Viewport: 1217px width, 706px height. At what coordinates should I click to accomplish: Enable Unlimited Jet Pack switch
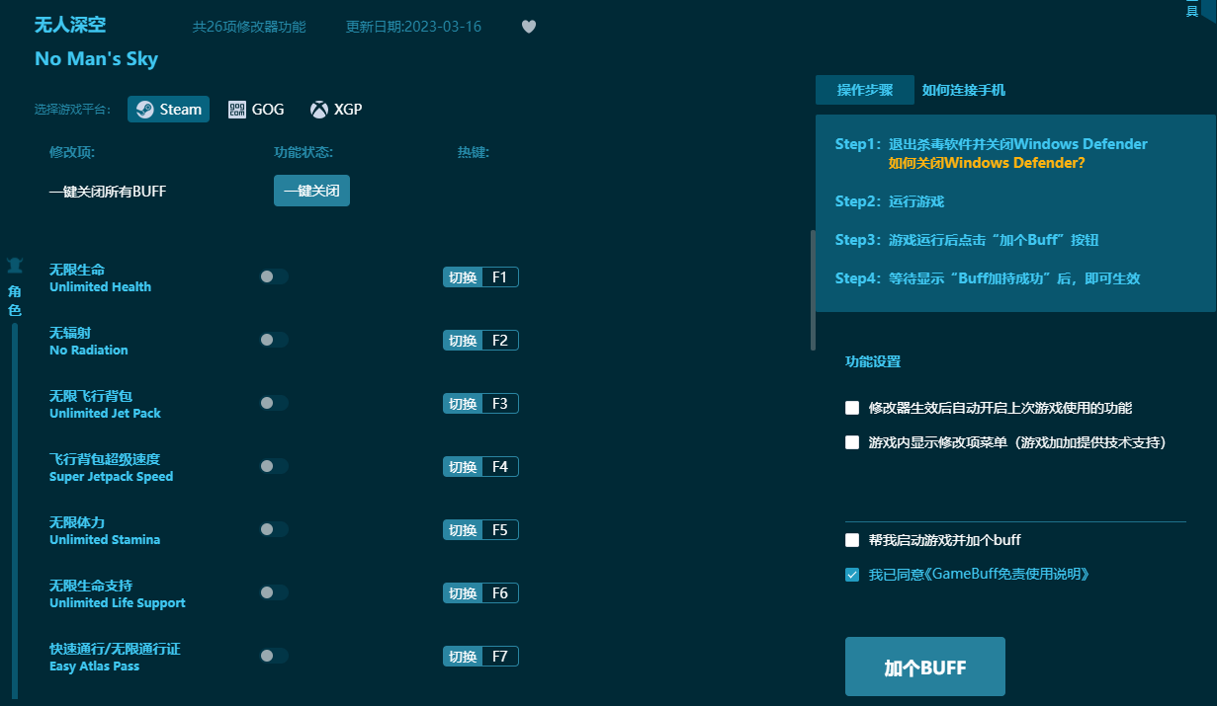(x=274, y=403)
